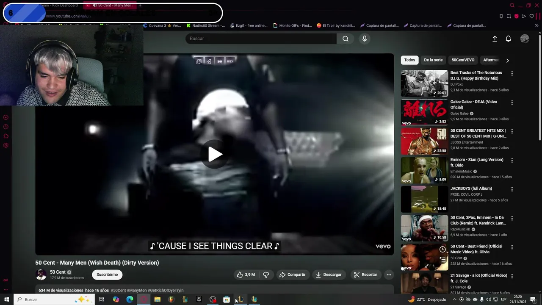Open options menu for 50 Cent Greatest Hits
The height and width of the screenshot is (305, 542).
point(512,131)
